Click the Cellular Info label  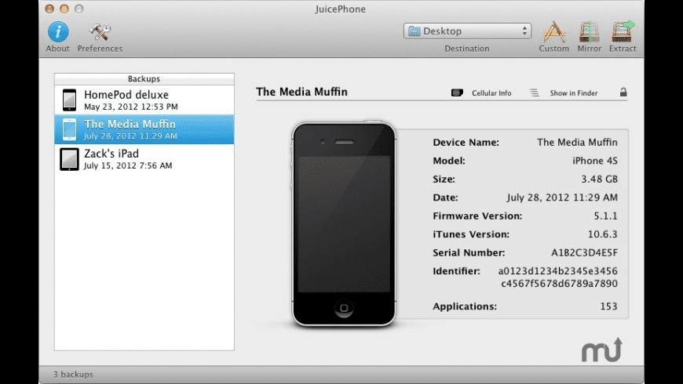point(491,93)
